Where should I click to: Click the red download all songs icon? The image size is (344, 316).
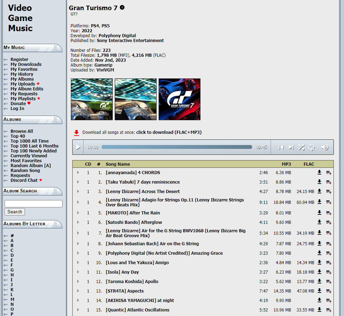(x=77, y=132)
